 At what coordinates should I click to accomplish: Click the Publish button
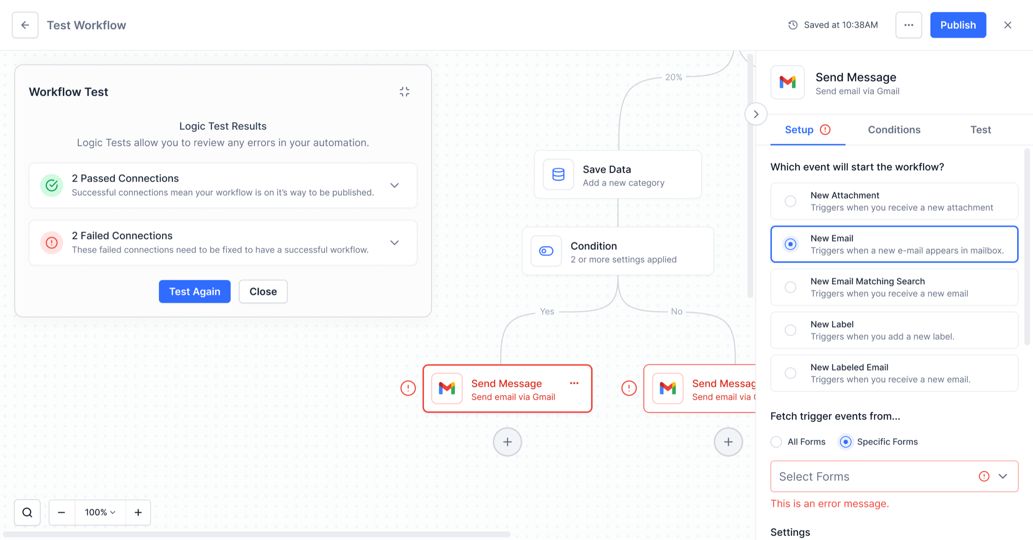[958, 25]
